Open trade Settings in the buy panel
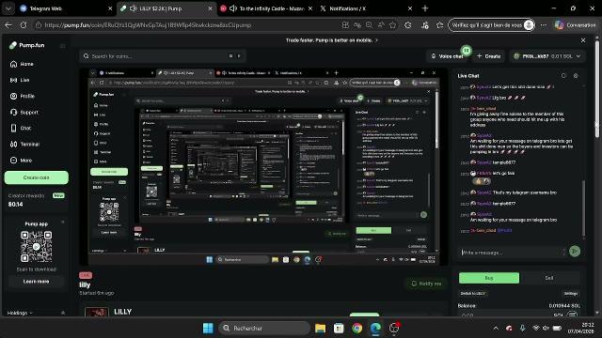 [x=571, y=293]
